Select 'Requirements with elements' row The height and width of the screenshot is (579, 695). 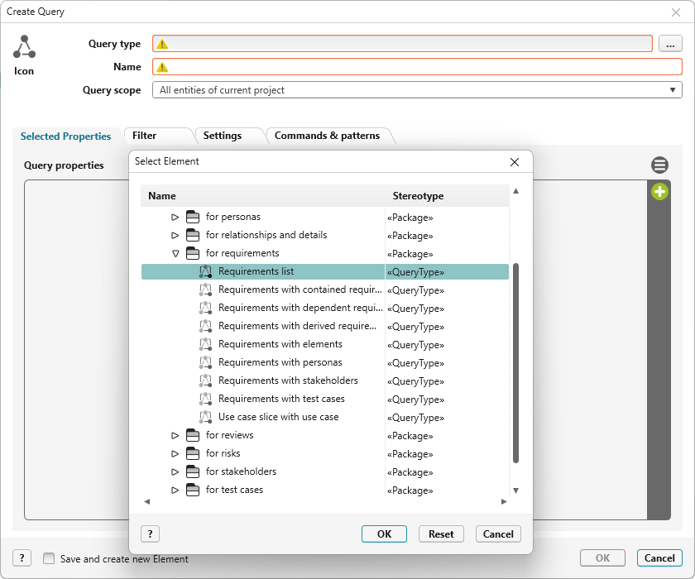325,344
